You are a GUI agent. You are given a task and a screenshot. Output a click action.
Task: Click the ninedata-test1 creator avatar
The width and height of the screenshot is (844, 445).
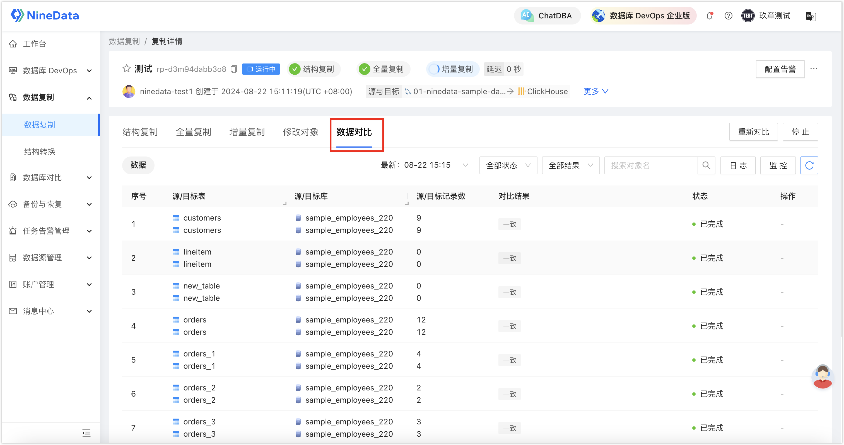pos(129,91)
